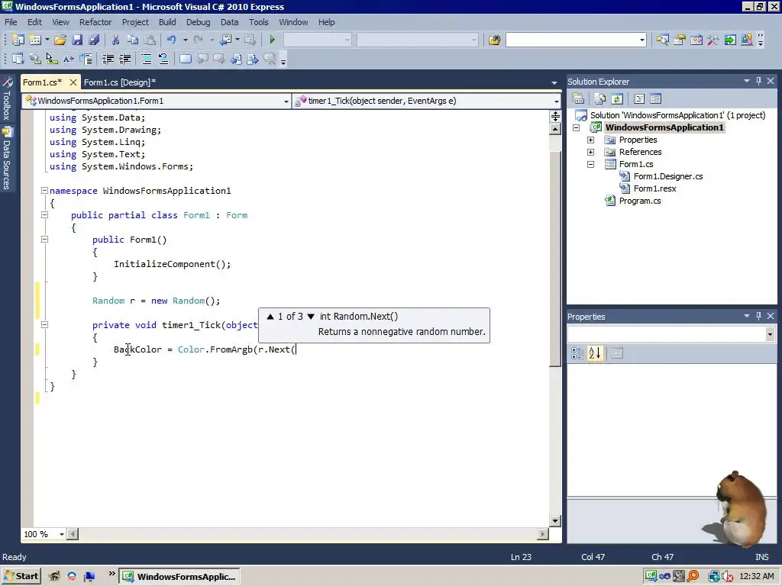Toggle the Categorized view in Properties panel
The height and width of the screenshot is (586, 782).
point(577,353)
